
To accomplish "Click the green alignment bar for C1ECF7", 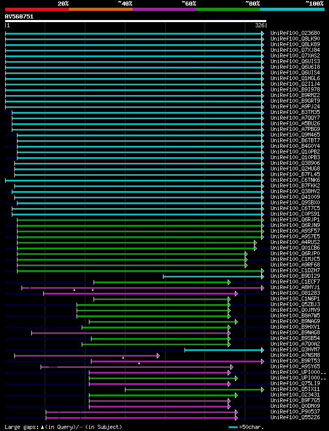I will [x=161, y=283].
